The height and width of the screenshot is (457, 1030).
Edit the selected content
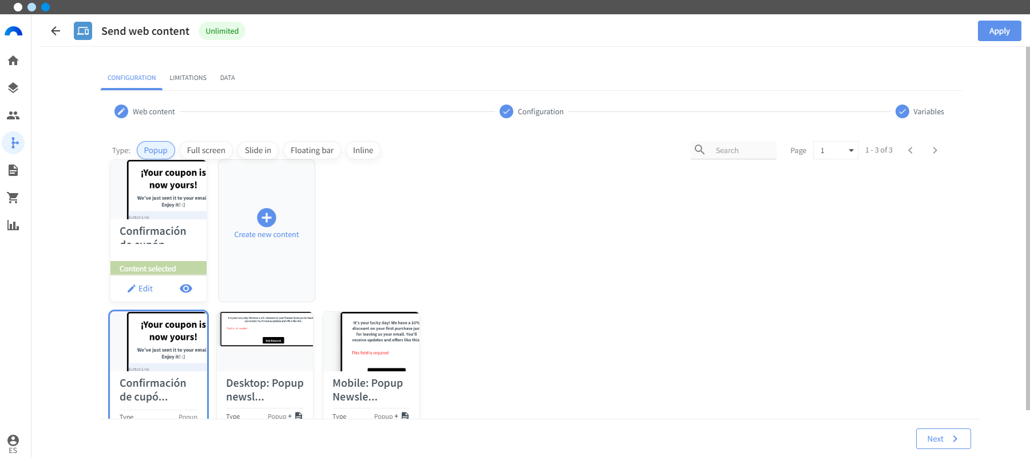pyautogui.click(x=140, y=288)
